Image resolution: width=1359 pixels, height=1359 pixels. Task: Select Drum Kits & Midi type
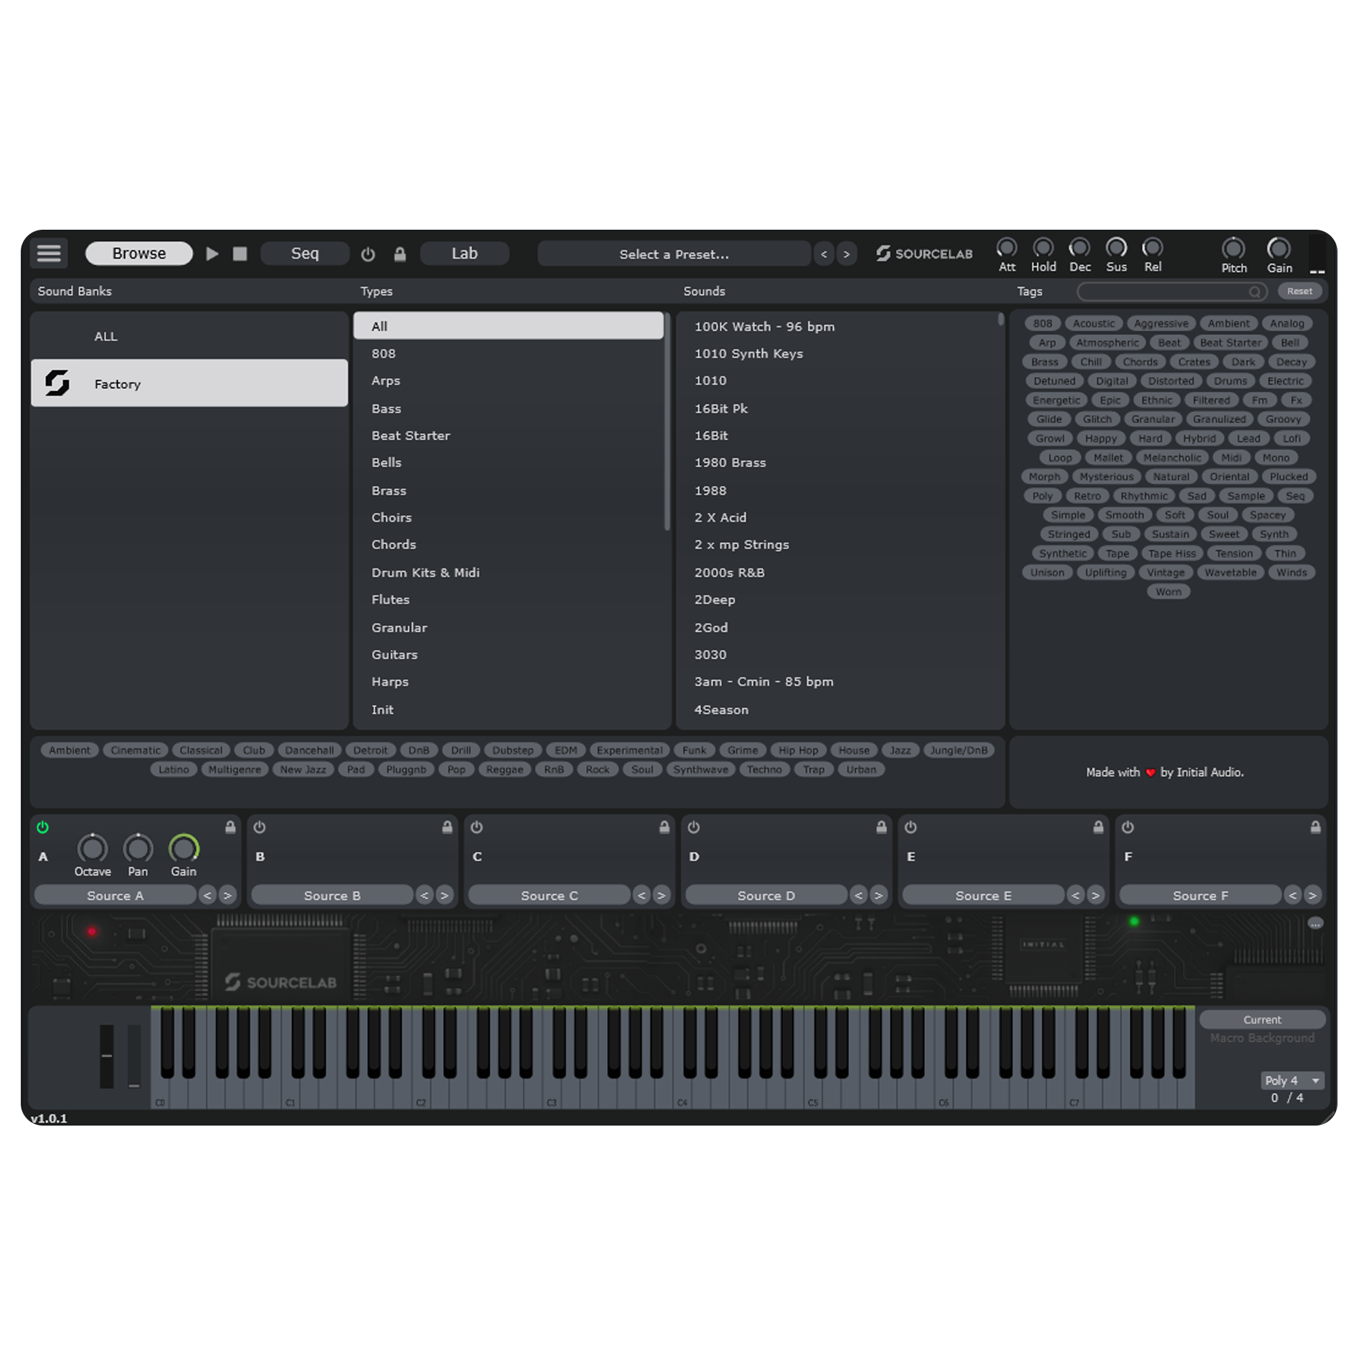508,572
